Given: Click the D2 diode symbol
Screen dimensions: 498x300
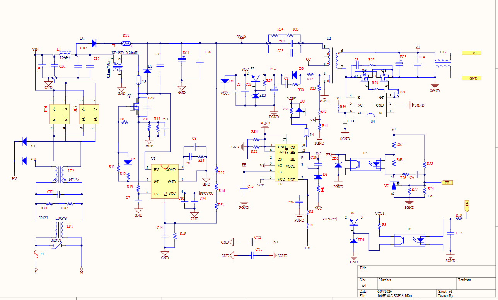Looking at the screenshot, I should [147, 71].
